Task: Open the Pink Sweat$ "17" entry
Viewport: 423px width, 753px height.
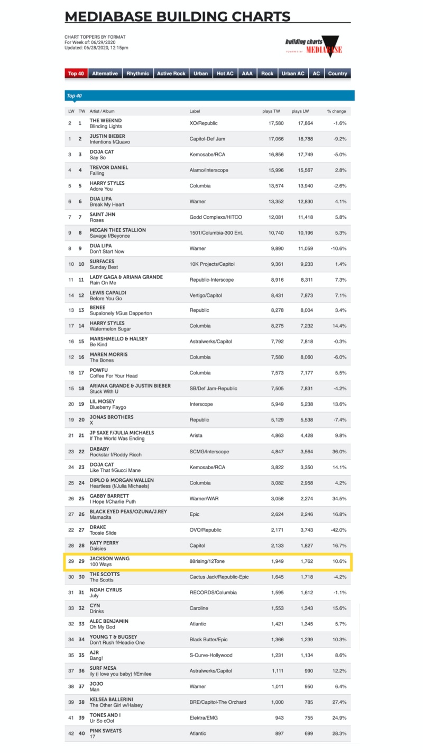Action: click(x=106, y=733)
